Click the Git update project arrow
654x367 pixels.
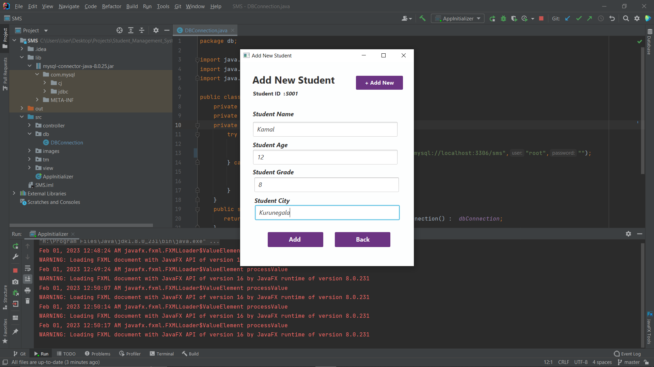[x=567, y=18]
